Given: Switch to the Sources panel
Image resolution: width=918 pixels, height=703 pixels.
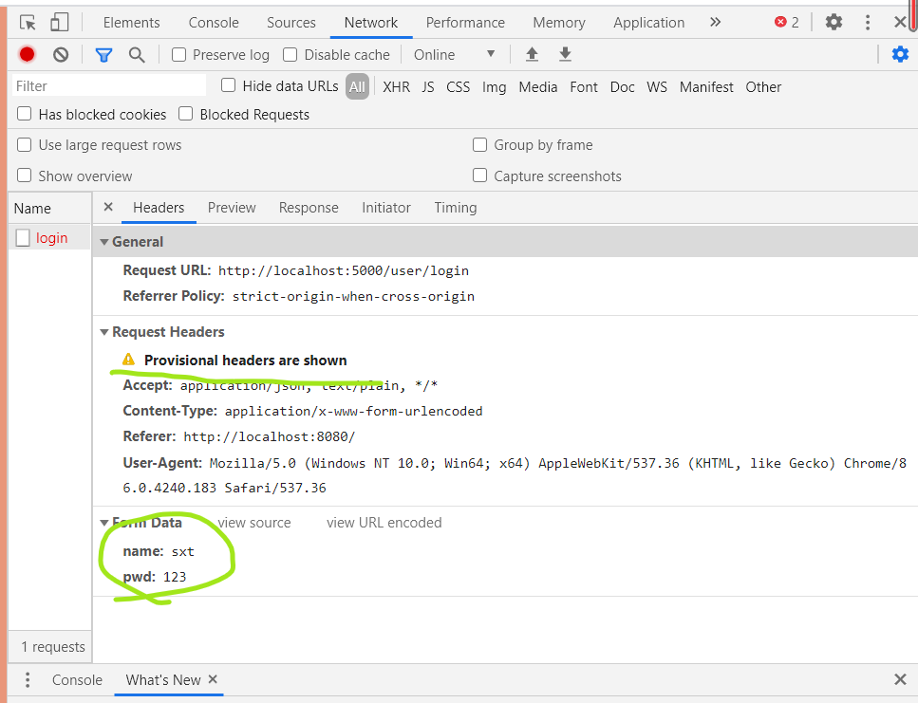Looking at the screenshot, I should pyautogui.click(x=291, y=23).
